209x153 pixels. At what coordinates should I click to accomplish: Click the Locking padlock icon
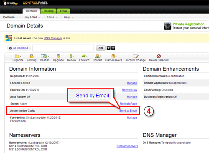coord(32,56)
